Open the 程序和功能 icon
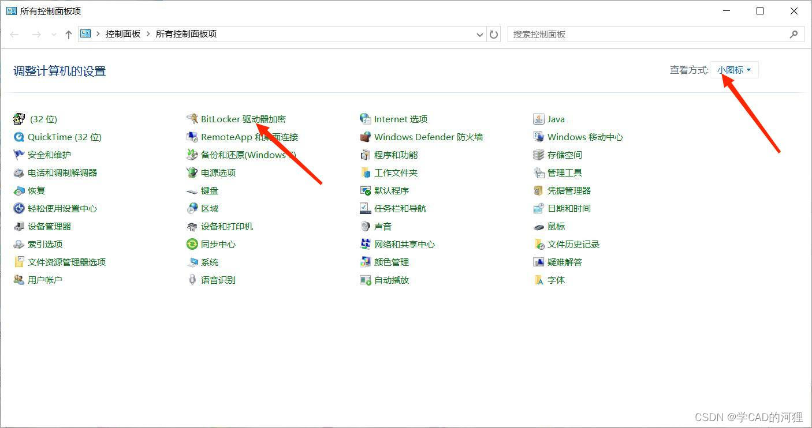Image resolution: width=812 pixels, height=428 pixels. click(x=366, y=155)
